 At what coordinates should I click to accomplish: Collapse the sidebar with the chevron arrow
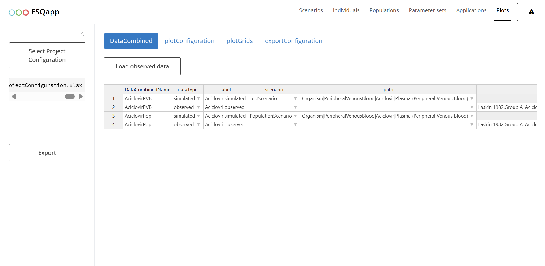(83, 33)
